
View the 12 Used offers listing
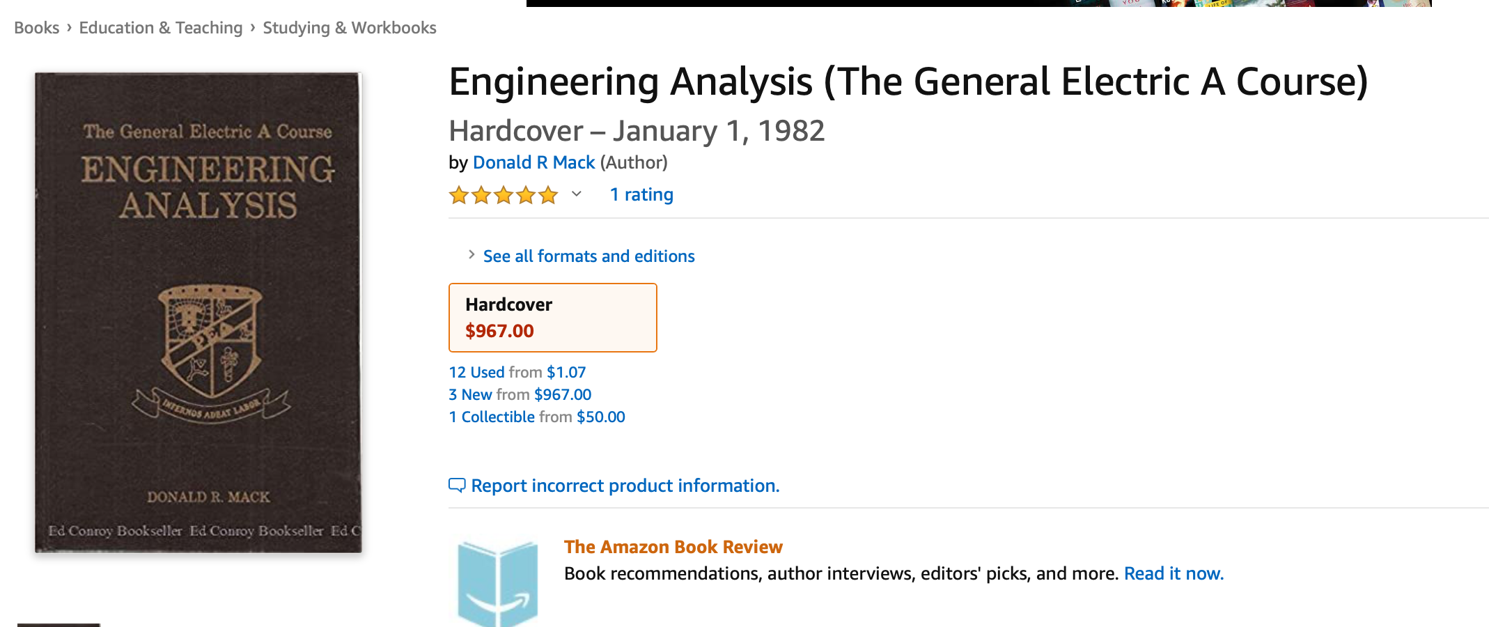click(x=477, y=371)
